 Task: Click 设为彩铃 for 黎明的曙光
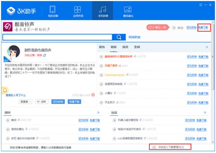[83, 130]
